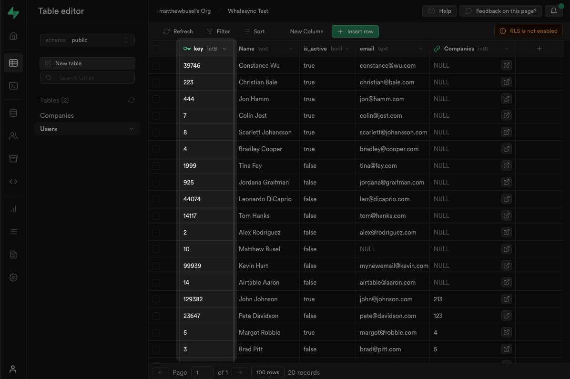Image resolution: width=570 pixels, height=379 pixels.
Task: Refresh the tables list icon
Action: tap(132, 100)
